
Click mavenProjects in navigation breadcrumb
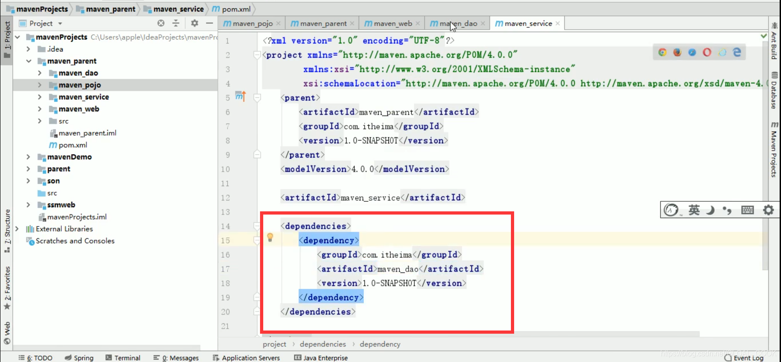click(37, 9)
